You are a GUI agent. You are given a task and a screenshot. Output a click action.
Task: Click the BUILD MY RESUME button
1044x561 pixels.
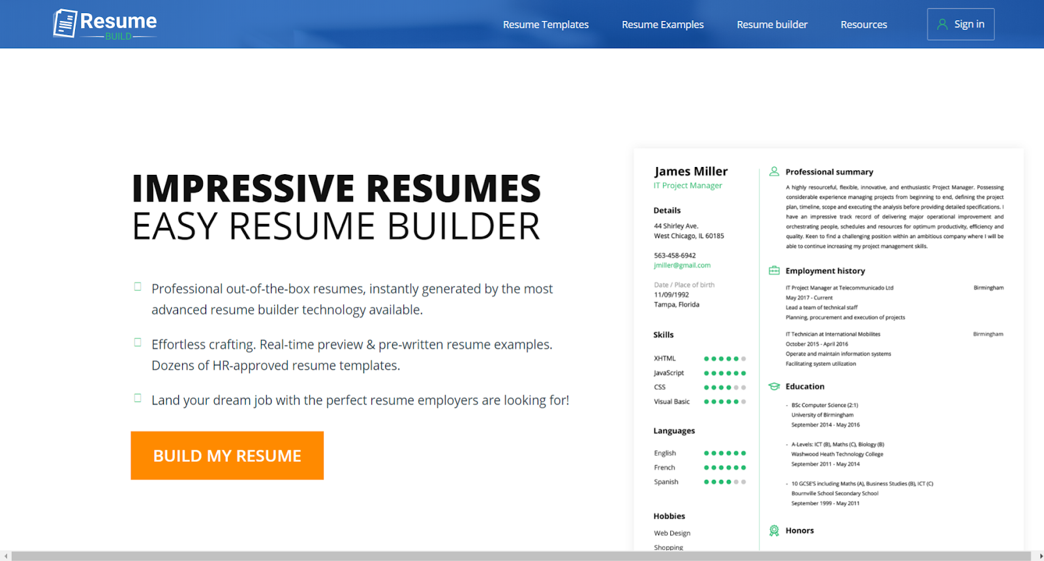coord(227,455)
